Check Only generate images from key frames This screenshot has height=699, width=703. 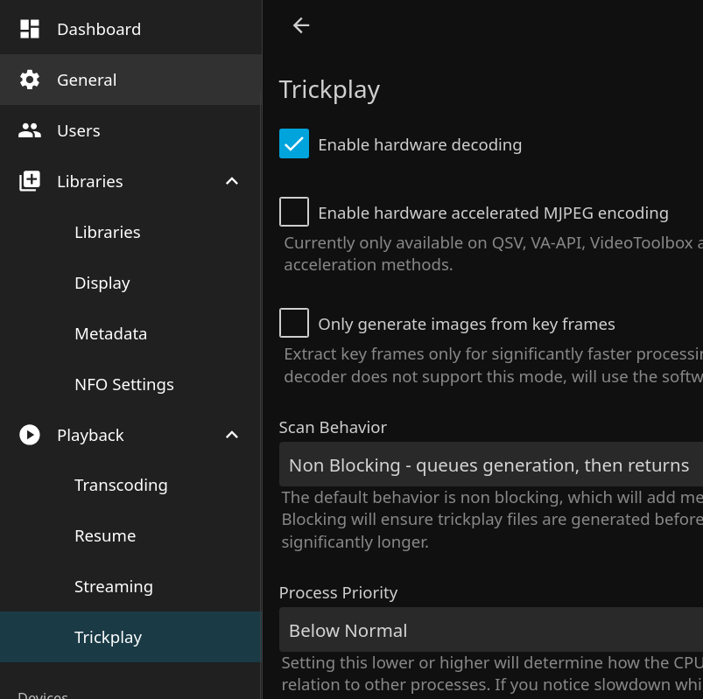(294, 323)
